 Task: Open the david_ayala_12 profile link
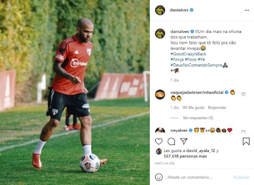(201, 151)
